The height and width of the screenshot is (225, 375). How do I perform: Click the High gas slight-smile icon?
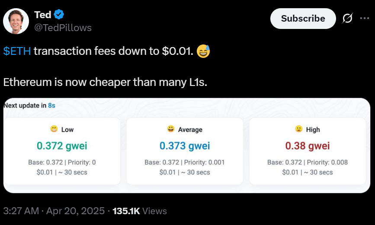298,129
